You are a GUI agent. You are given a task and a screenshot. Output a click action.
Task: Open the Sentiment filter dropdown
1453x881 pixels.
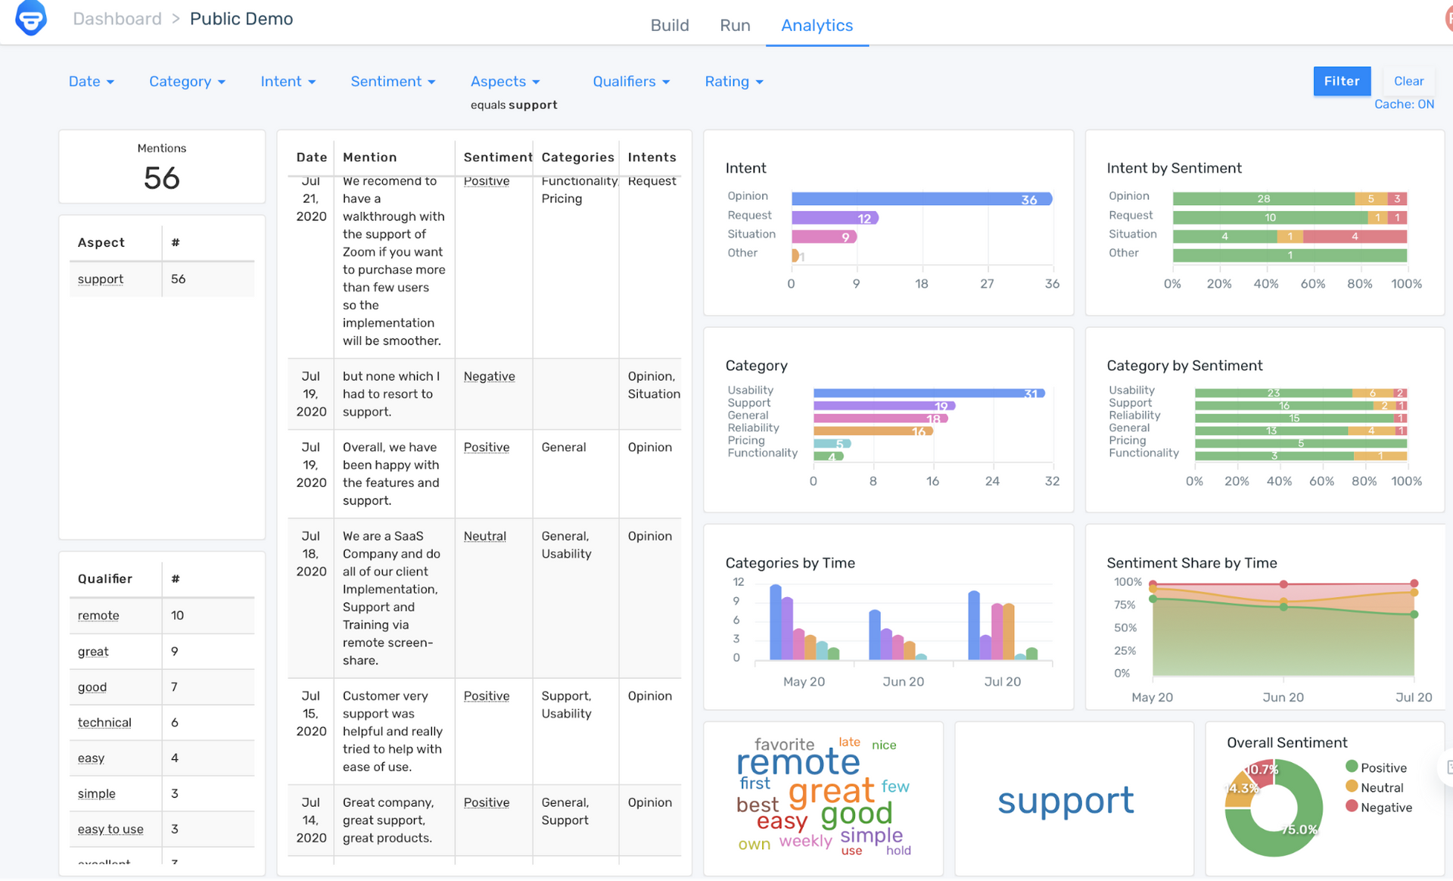tap(393, 81)
